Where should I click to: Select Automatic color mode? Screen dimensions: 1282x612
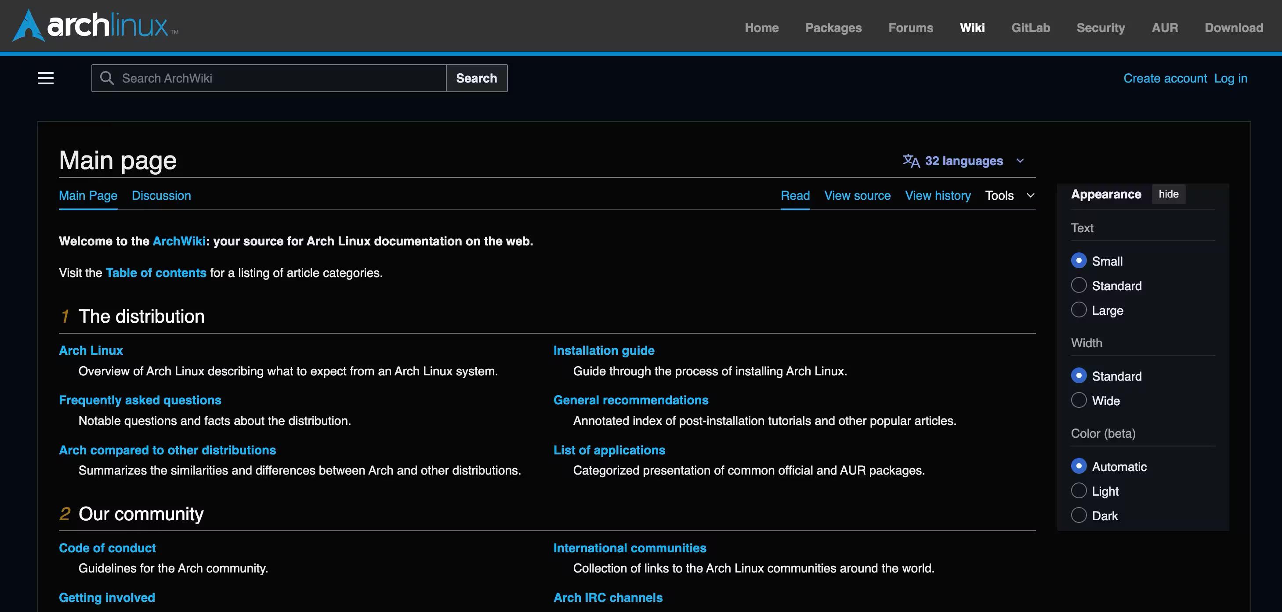pos(1079,466)
